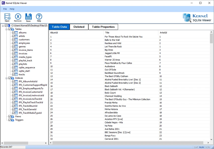Click the table icon beside media_types

coord(16,57)
